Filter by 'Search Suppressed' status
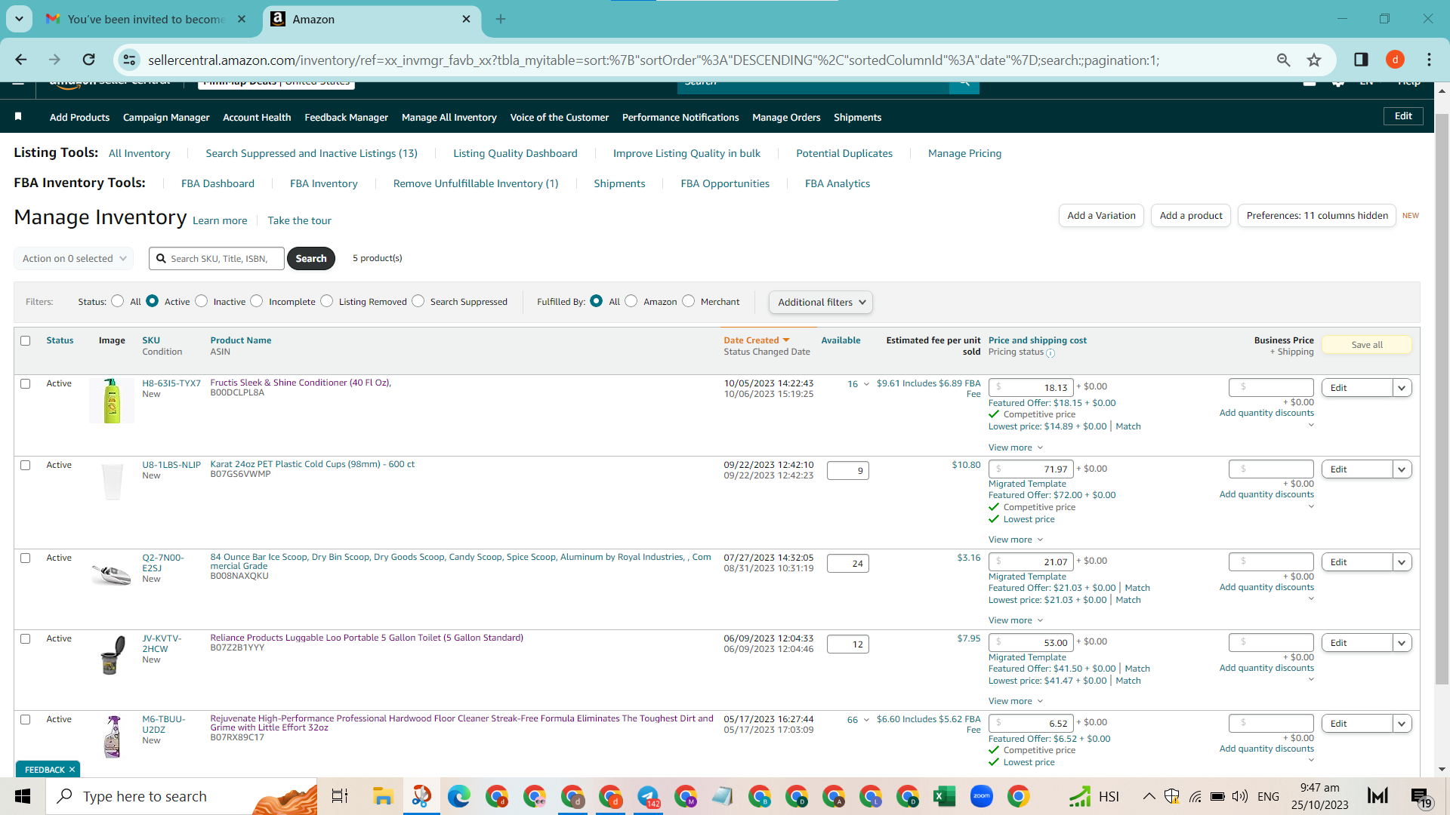1450x815 pixels. point(418,301)
